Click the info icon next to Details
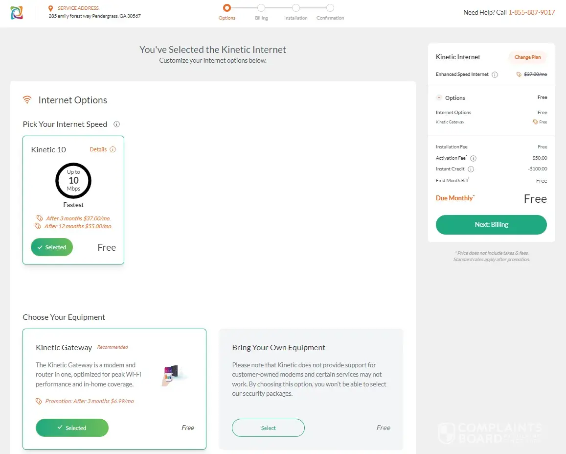566x454 pixels. point(113,149)
